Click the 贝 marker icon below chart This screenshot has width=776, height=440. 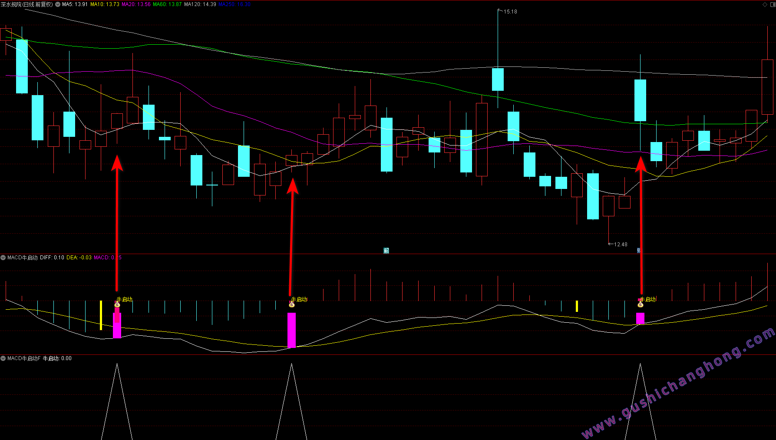[639, 251]
